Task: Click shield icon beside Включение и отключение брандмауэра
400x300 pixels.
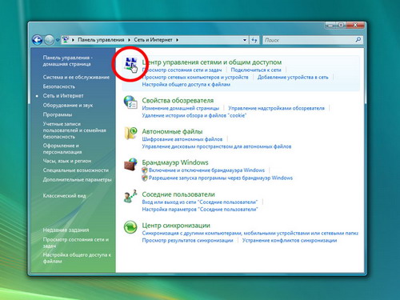Action: tap(145, 170)
